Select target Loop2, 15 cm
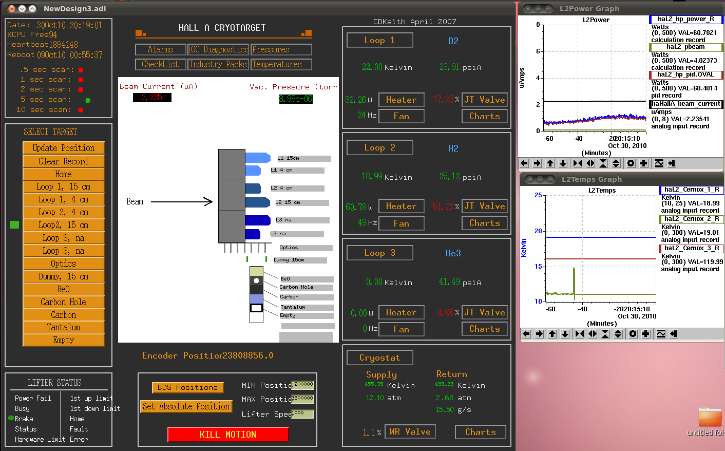This screenshot has width=725, height=451. click(64, 225)
